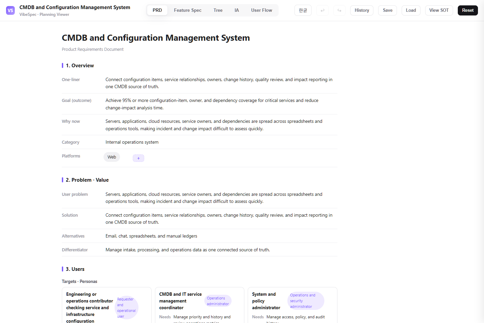Click the 'Engineering or operations contributor' persona title

[89, 308]
